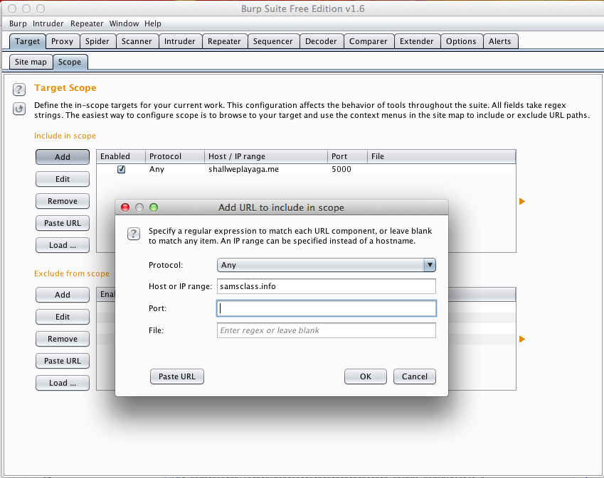Cancel the Add URL dialog
Image resolution: width=604 pixels, height=478 pixels.
click(415, 376)
